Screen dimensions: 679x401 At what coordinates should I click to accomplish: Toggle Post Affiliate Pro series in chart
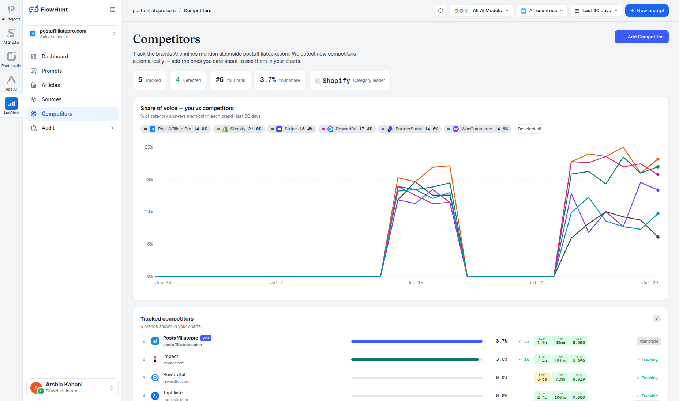(x=176, y=129)
